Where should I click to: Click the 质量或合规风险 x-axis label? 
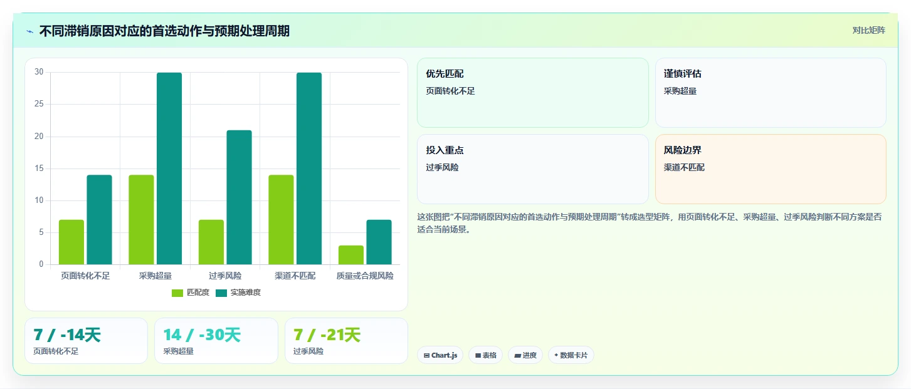tap(365, 276)
